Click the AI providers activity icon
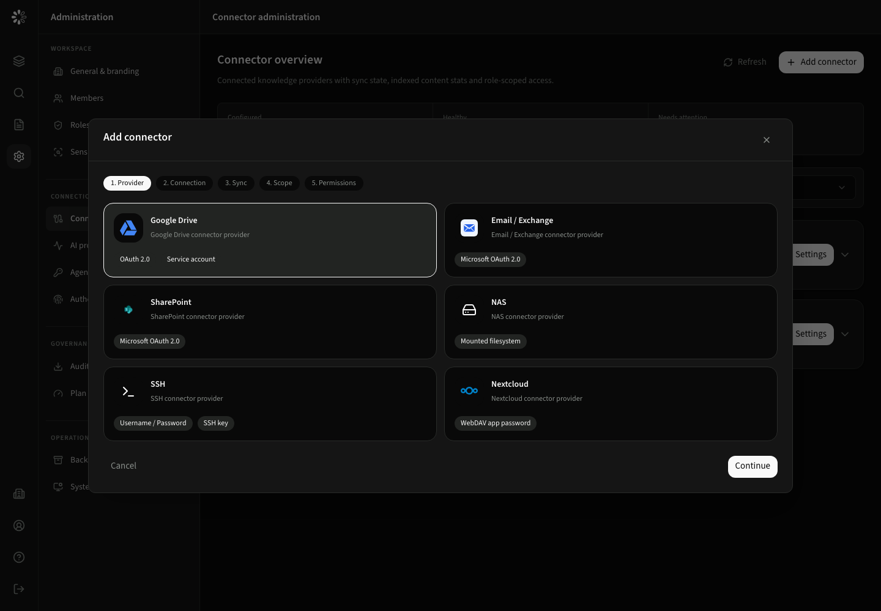Viewport: 881px width, 611px height. (x=58, y=246)
